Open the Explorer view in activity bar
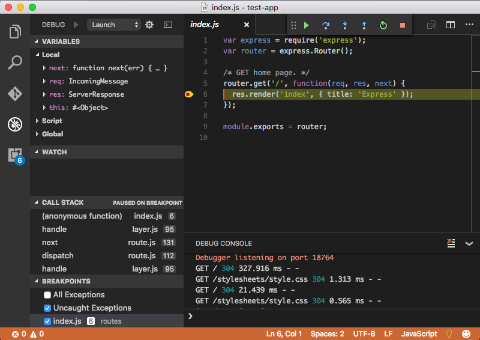Viewport: 480px width, 340px height. [x=15, y=31]
